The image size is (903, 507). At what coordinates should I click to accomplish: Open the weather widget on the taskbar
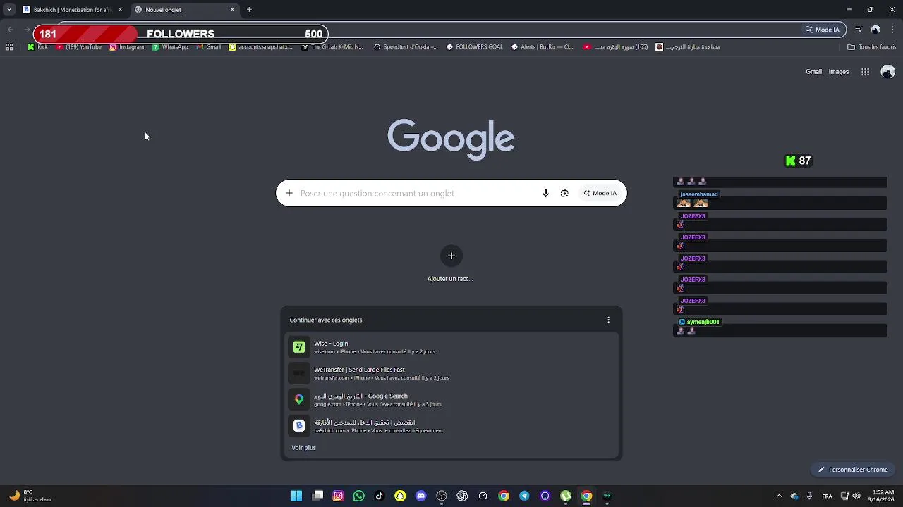point(30,496)
